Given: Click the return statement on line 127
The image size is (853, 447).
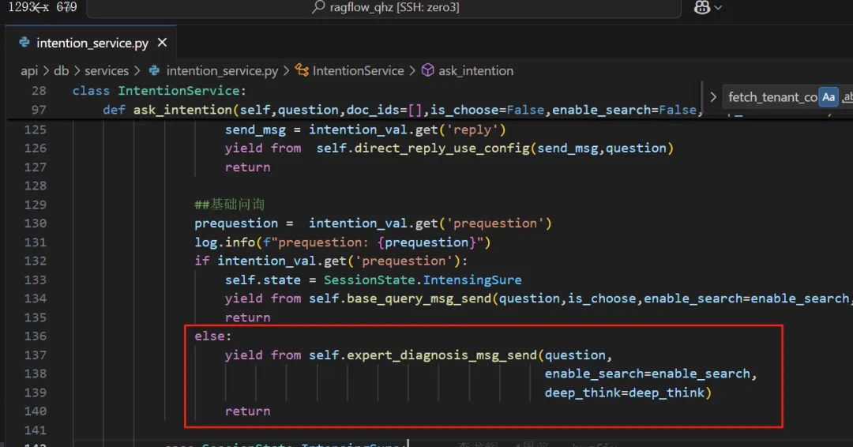Looking at the screenshot, I should [247, 167].
